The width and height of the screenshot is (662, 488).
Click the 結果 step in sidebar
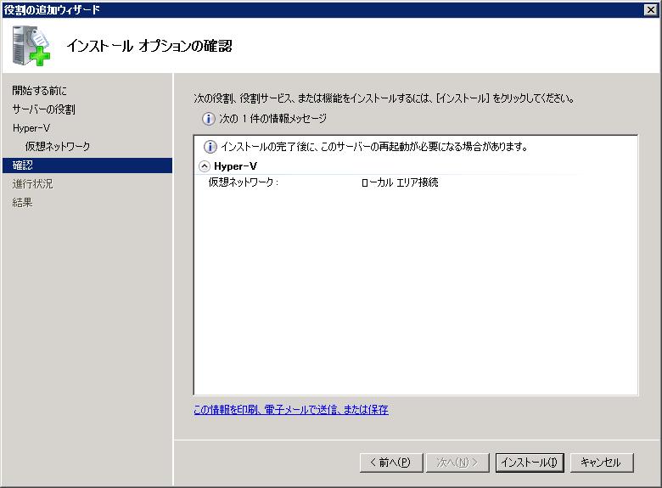(22, 202)
